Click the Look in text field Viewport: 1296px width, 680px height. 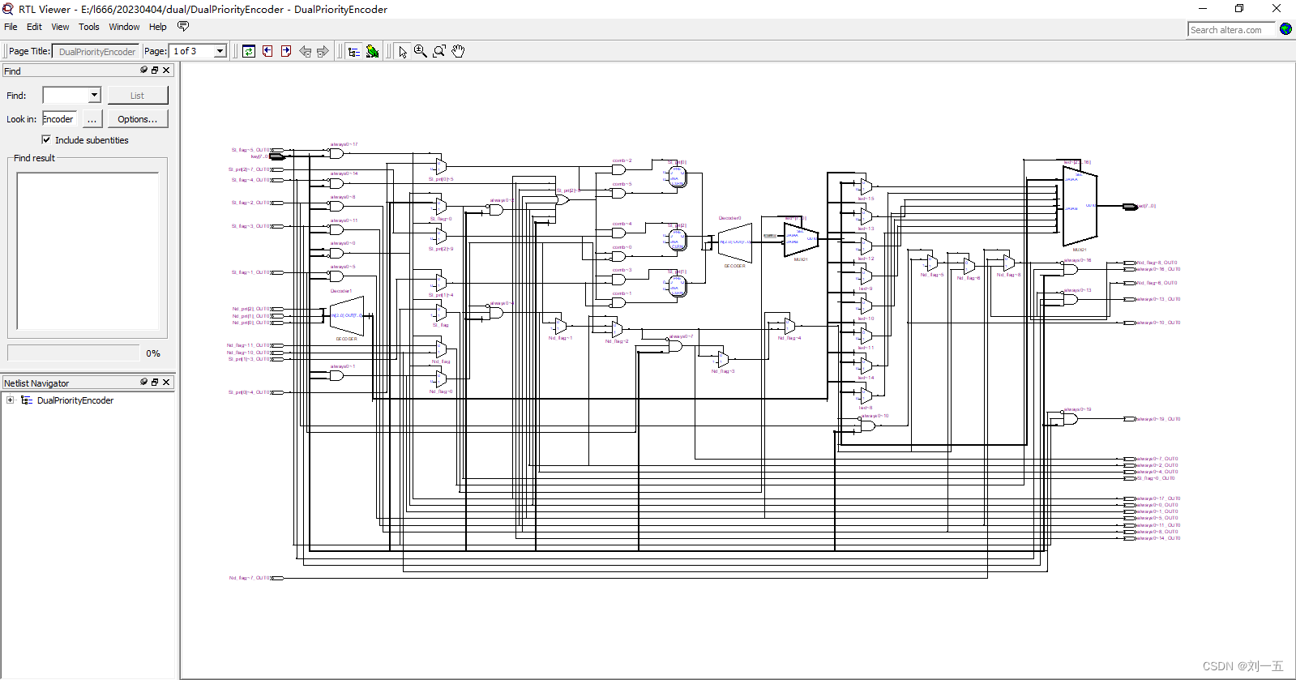(60, 119)
